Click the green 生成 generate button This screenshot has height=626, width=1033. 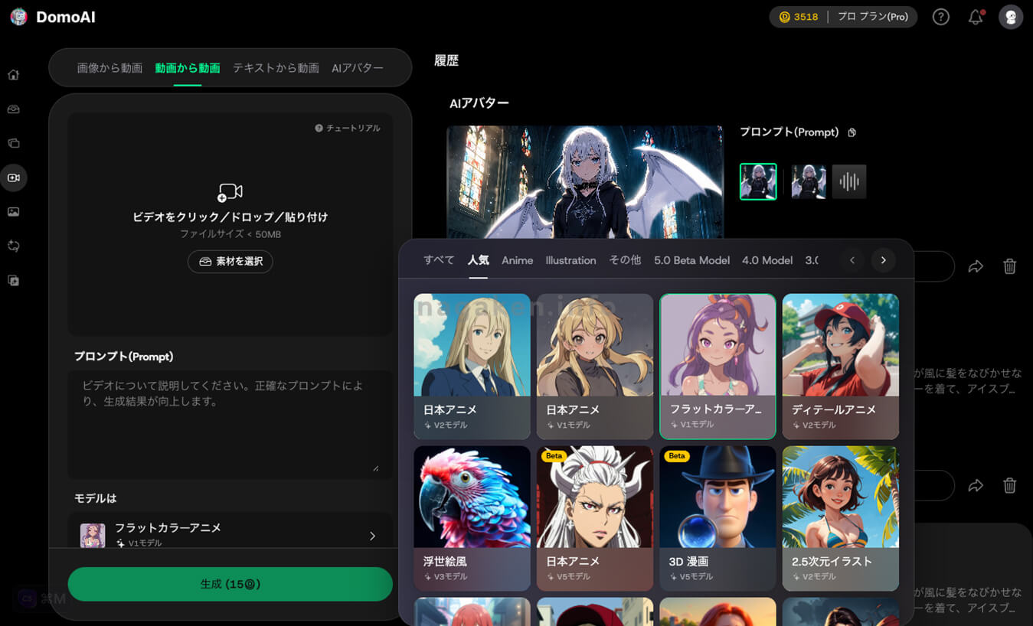click(x=230, y=584)
